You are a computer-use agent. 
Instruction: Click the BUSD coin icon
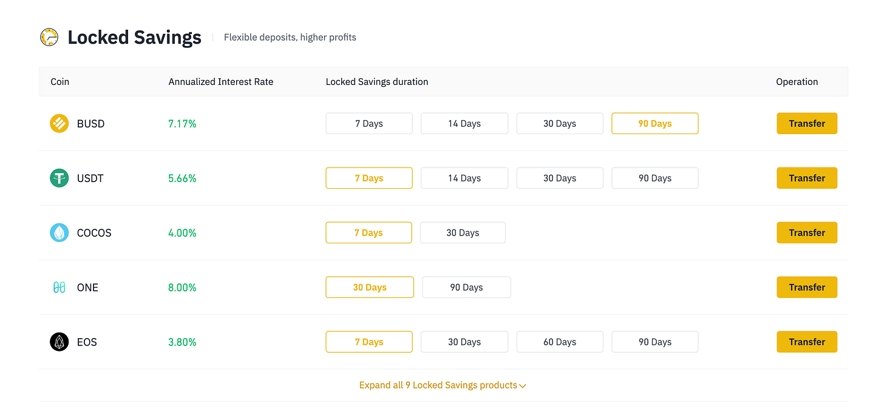[x=59, y=124]
